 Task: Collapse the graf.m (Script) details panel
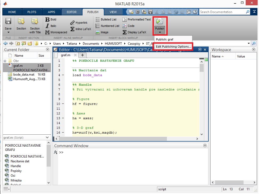(x=47, y=138)
